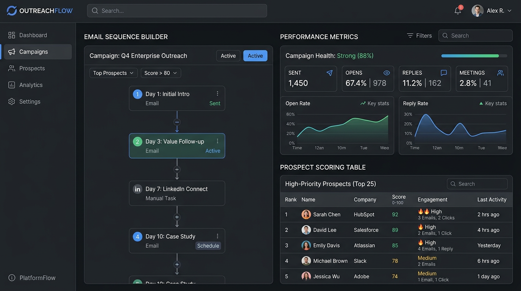Click the Meetings people icon
Image resolution: width=521 pixels, height=291 pixels.
[x=501, y=73]
